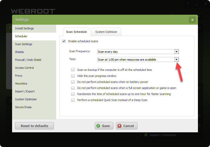Open Access Control settings

(34, 68)
